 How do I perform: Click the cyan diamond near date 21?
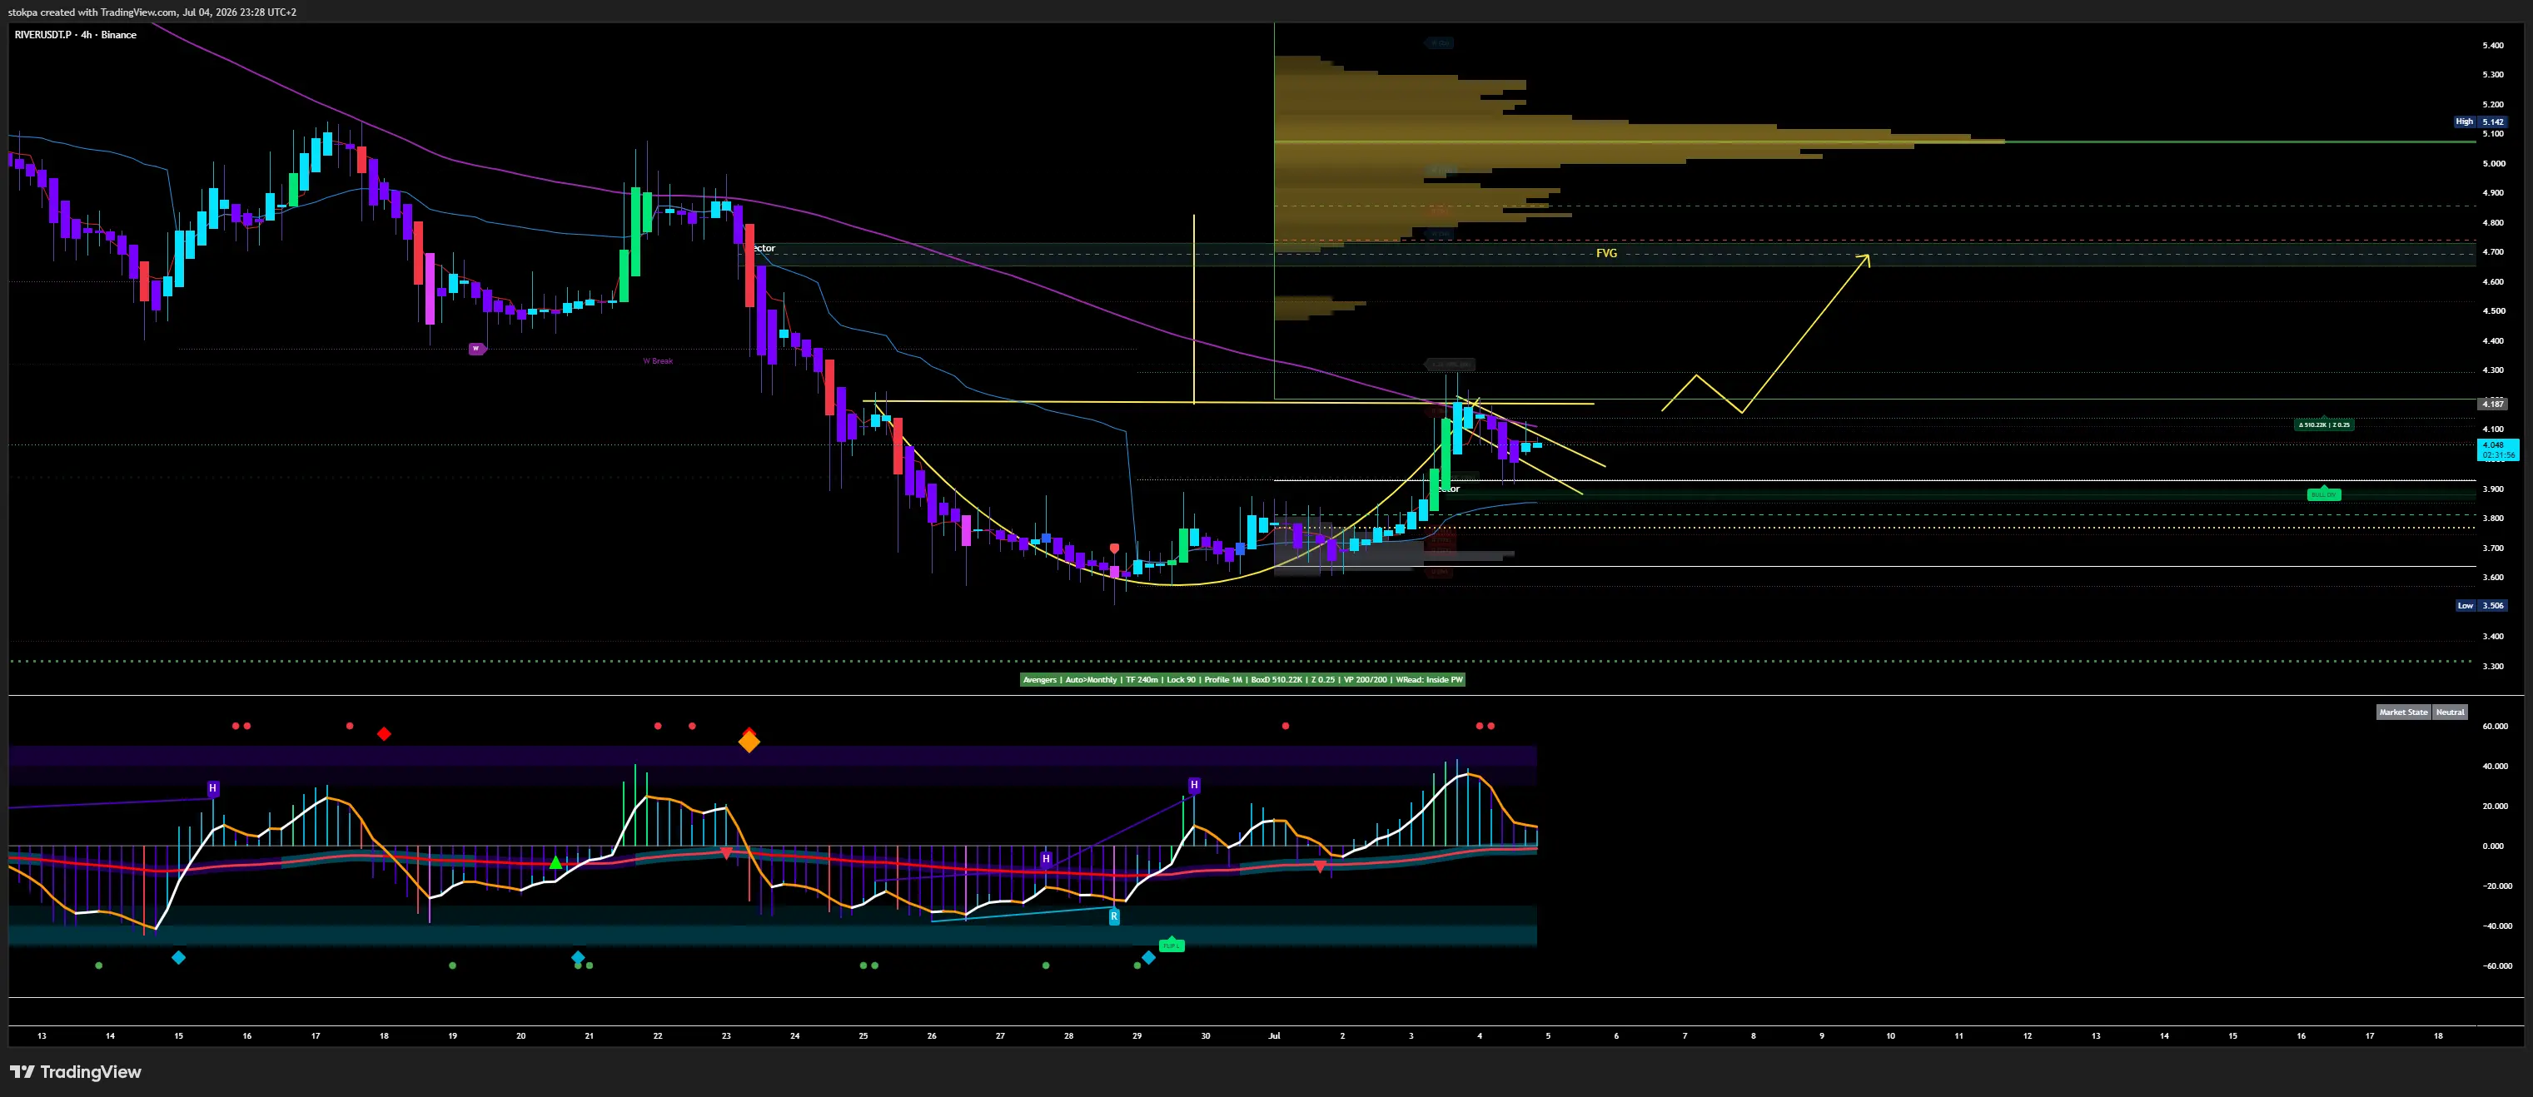coord(578,956)
